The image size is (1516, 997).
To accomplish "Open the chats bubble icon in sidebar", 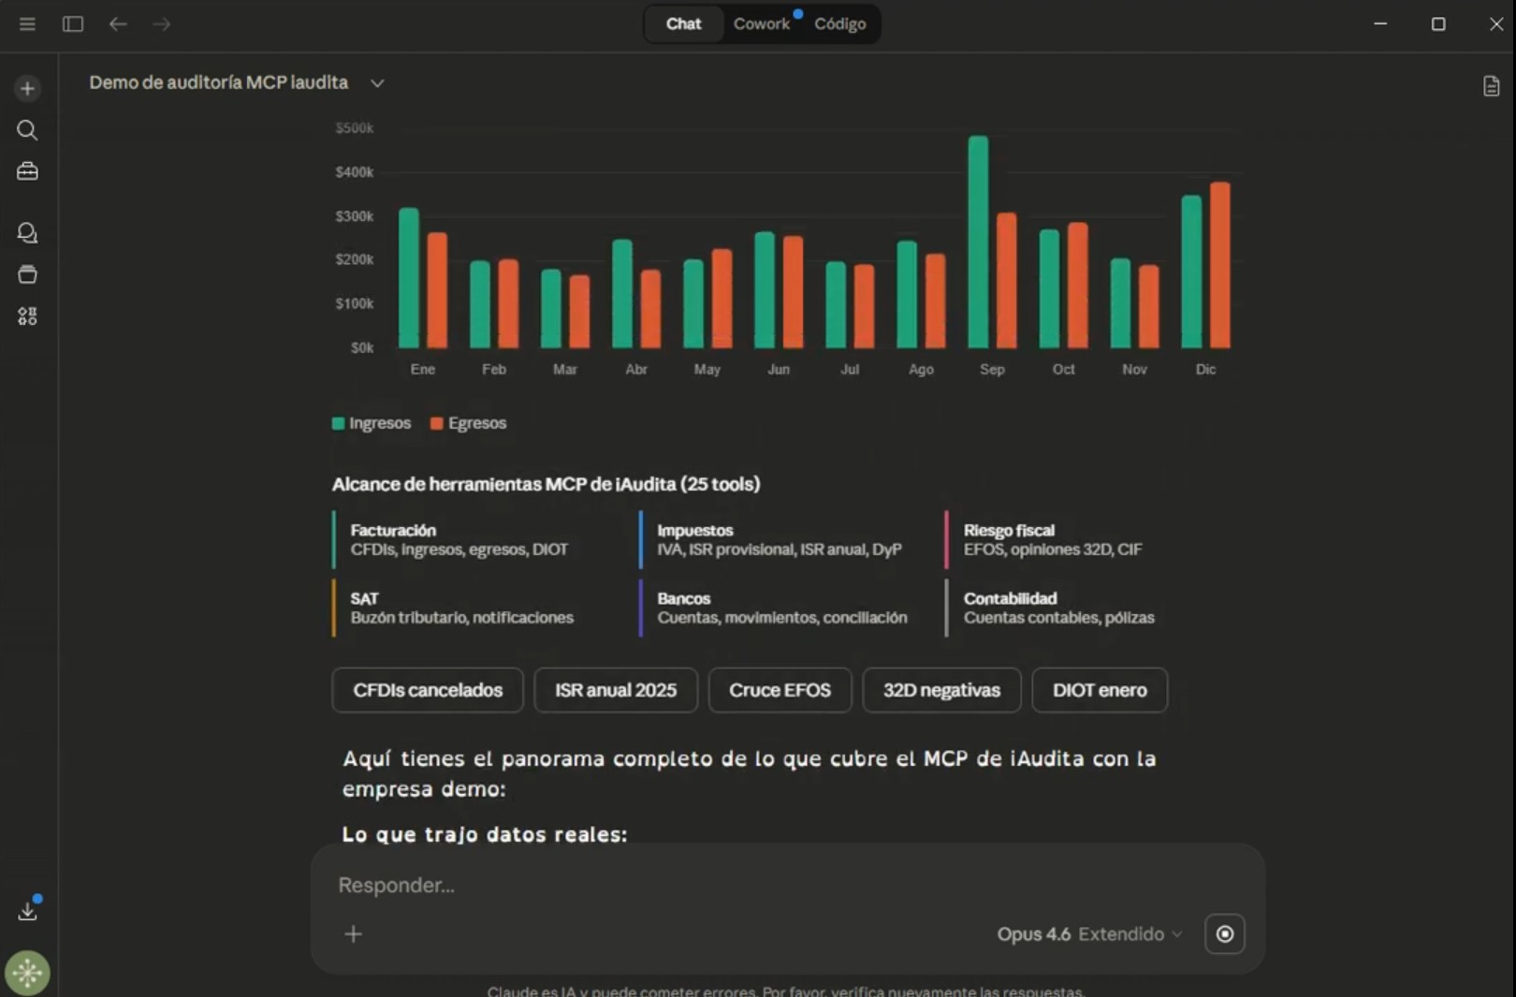I will pyautogui.click(x=27, y=233).
